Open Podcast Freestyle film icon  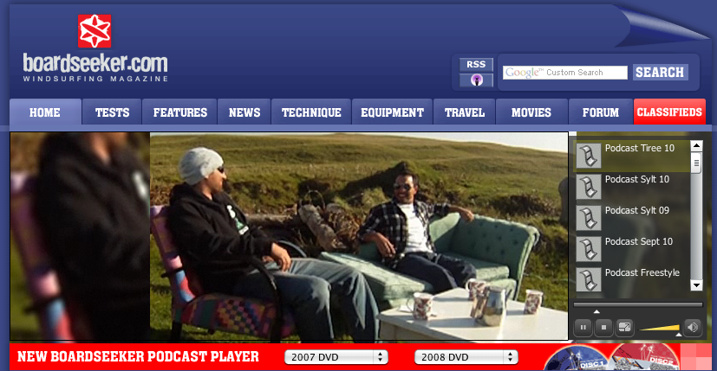pos(589,279)
